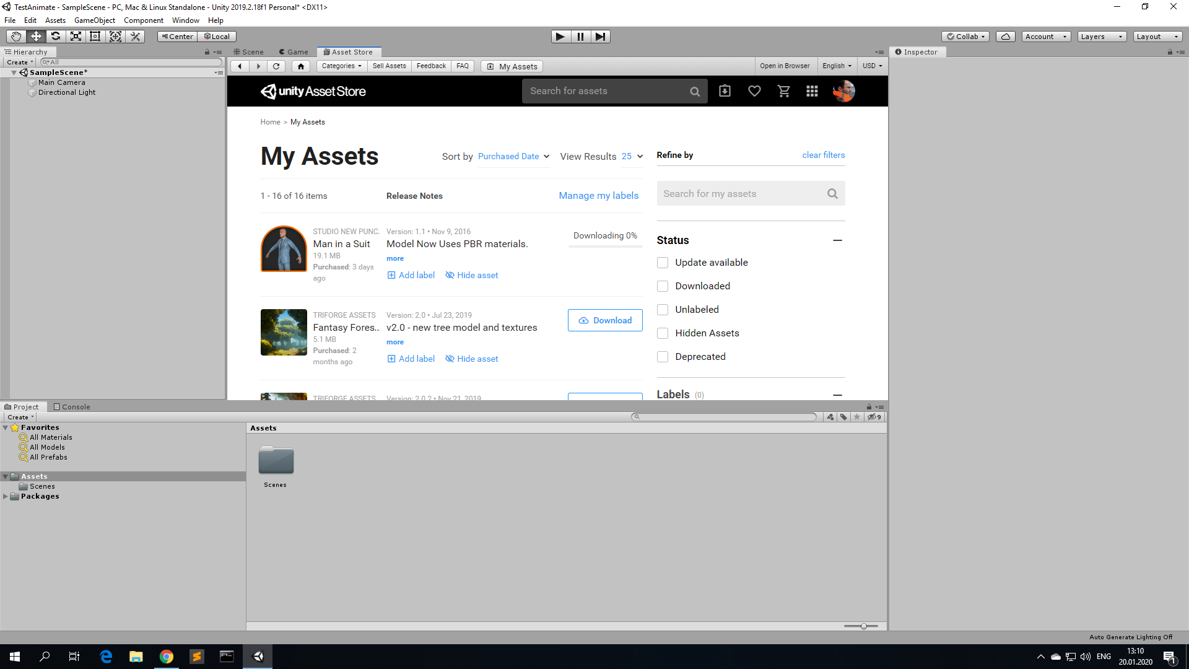
Task: Reload the Asset Store page
Action: pyautogui.click(x=276, y=66)
